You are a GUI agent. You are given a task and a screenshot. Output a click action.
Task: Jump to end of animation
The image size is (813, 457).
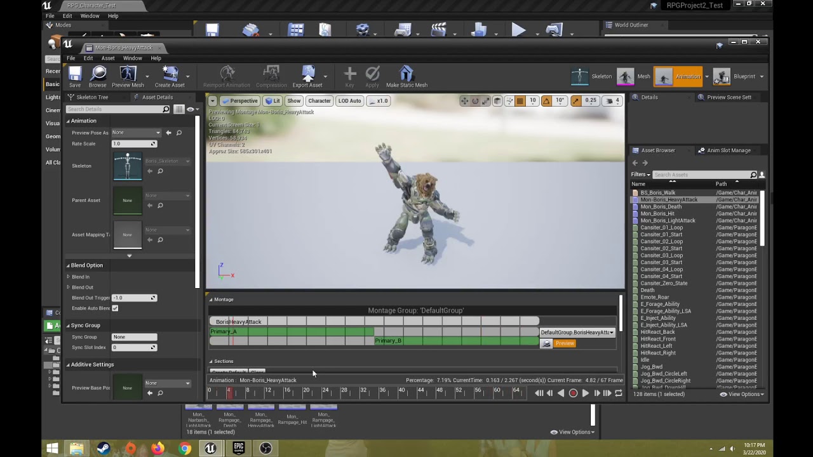pos(607,394)
